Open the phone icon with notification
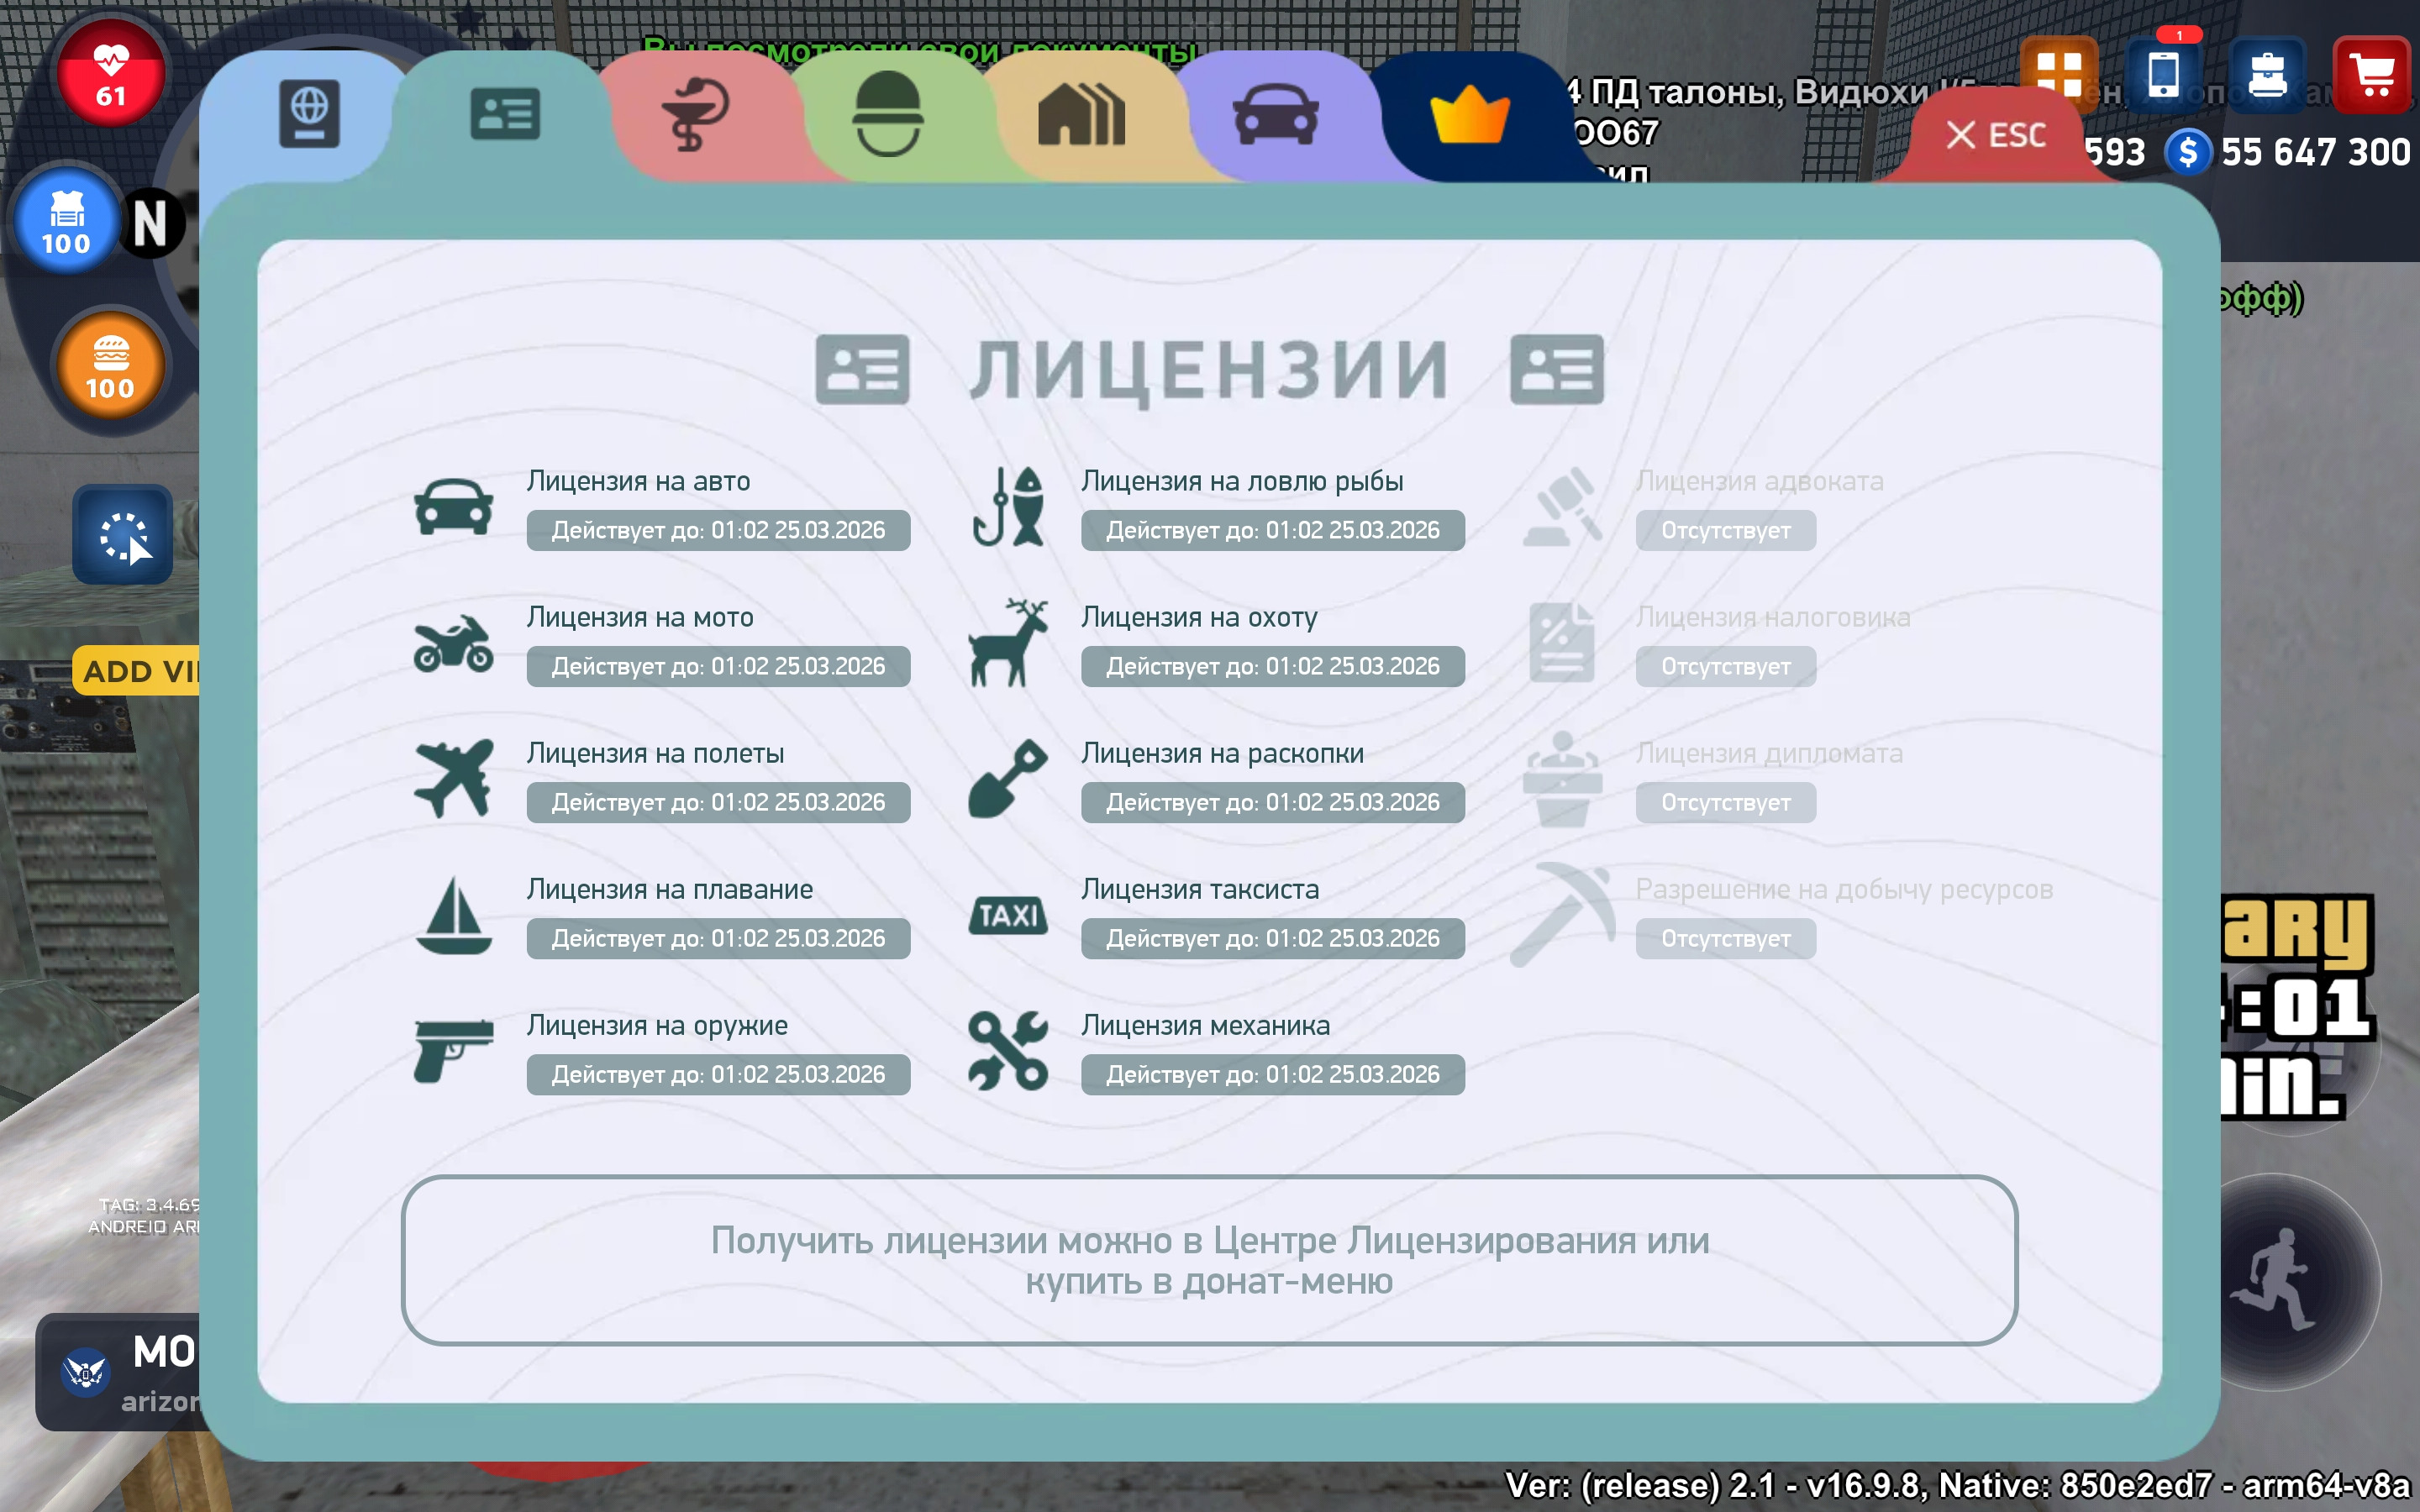Screen dimensions: 2420x1512 tap(2163, 75)
